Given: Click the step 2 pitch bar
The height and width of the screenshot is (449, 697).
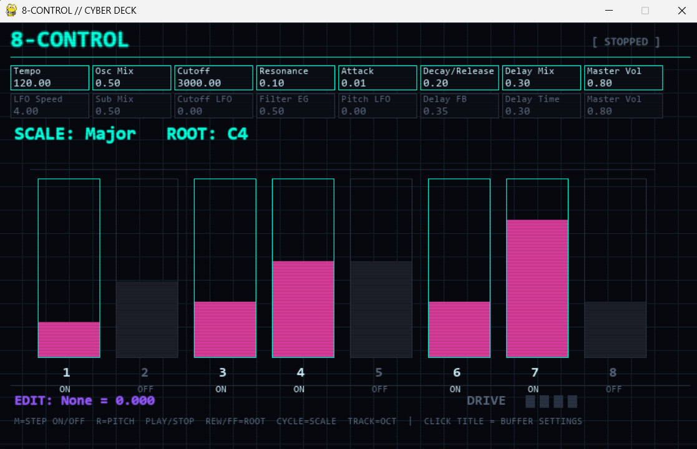Looking at the screenshot, I should point(147,268).
